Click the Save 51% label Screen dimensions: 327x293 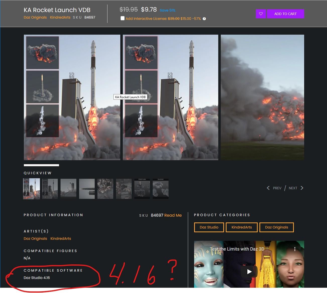[168, 10]
